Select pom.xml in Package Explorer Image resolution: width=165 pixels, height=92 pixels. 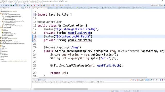coord(4,53)
